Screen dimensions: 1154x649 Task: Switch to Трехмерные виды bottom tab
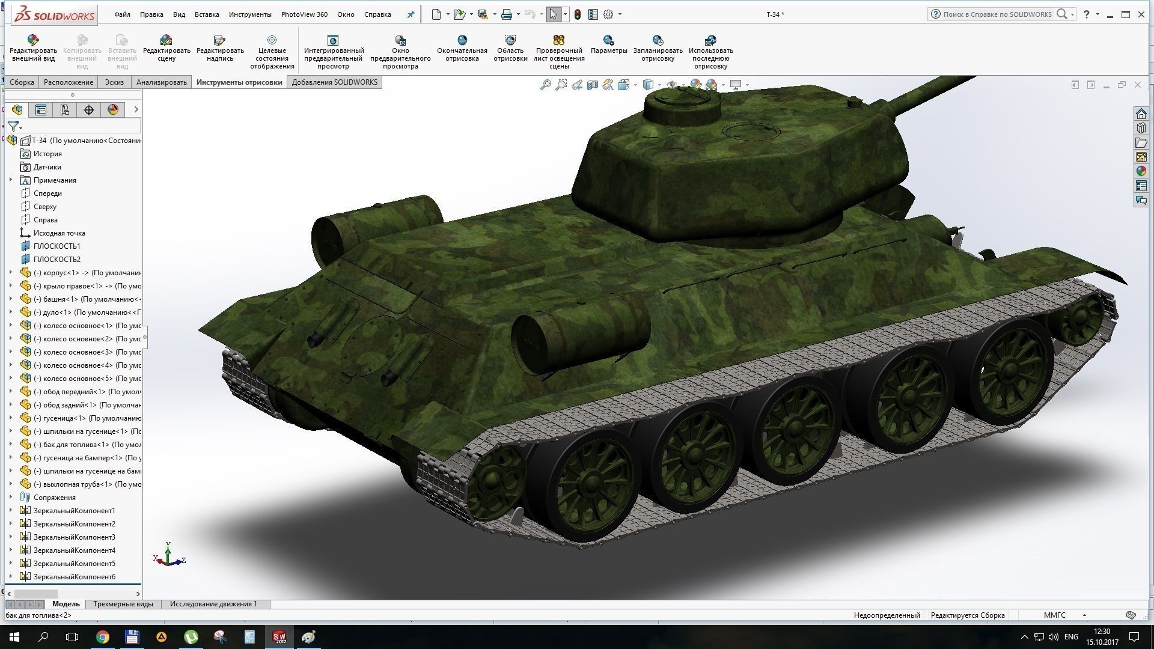click(123, 604)
